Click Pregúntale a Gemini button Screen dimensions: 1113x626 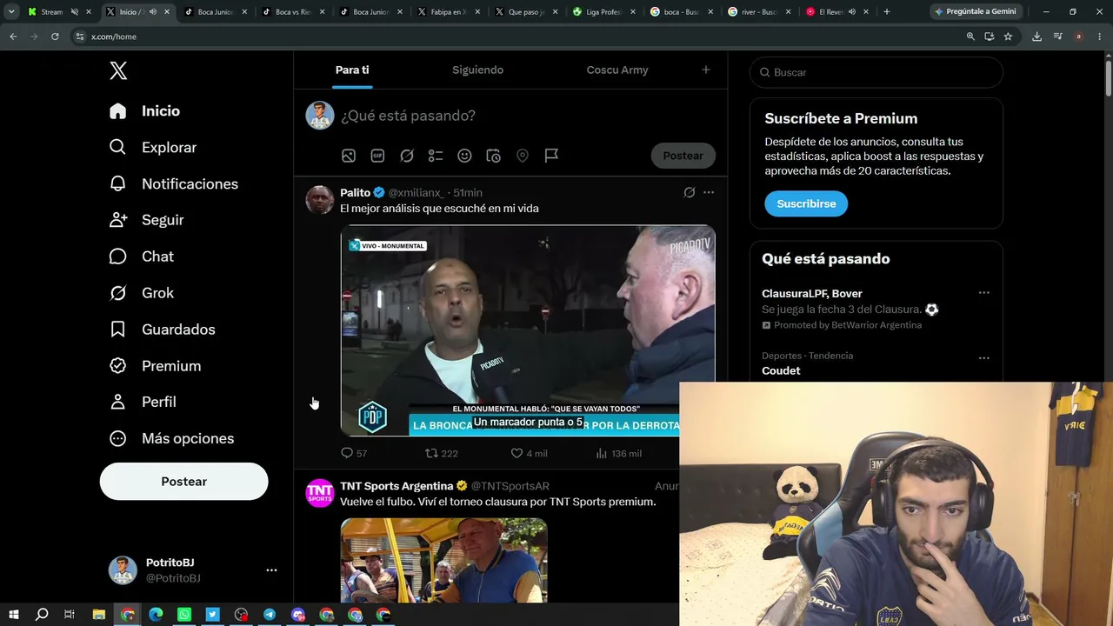coord(975,12)
